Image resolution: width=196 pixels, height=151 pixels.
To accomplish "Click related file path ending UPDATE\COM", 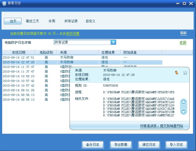I will pyautogui.click(x=139, y=112).
